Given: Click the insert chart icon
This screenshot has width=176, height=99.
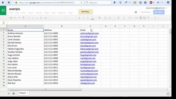Looking at the screenshot, I should pyautogui.click(x=145, y=18).
